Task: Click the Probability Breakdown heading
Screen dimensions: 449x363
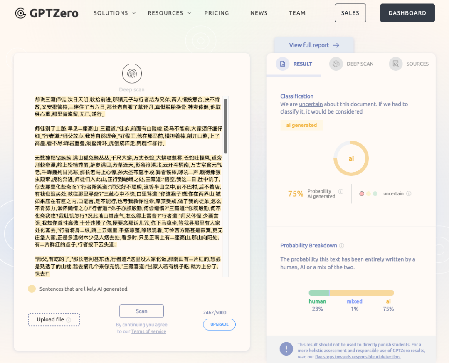Action: point(308,246)
